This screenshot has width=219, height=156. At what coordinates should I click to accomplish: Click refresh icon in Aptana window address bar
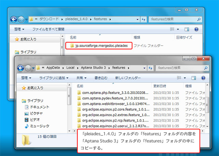150,68
